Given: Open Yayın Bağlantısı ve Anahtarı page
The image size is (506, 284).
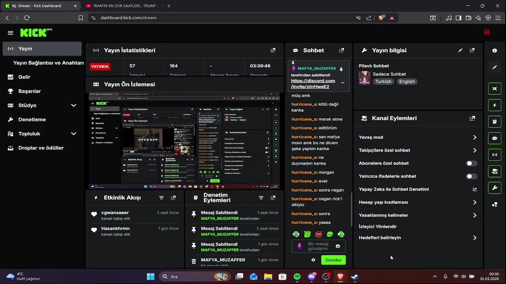Looking at the screenshot, I should pyautogui.click(x=48, y=63).
